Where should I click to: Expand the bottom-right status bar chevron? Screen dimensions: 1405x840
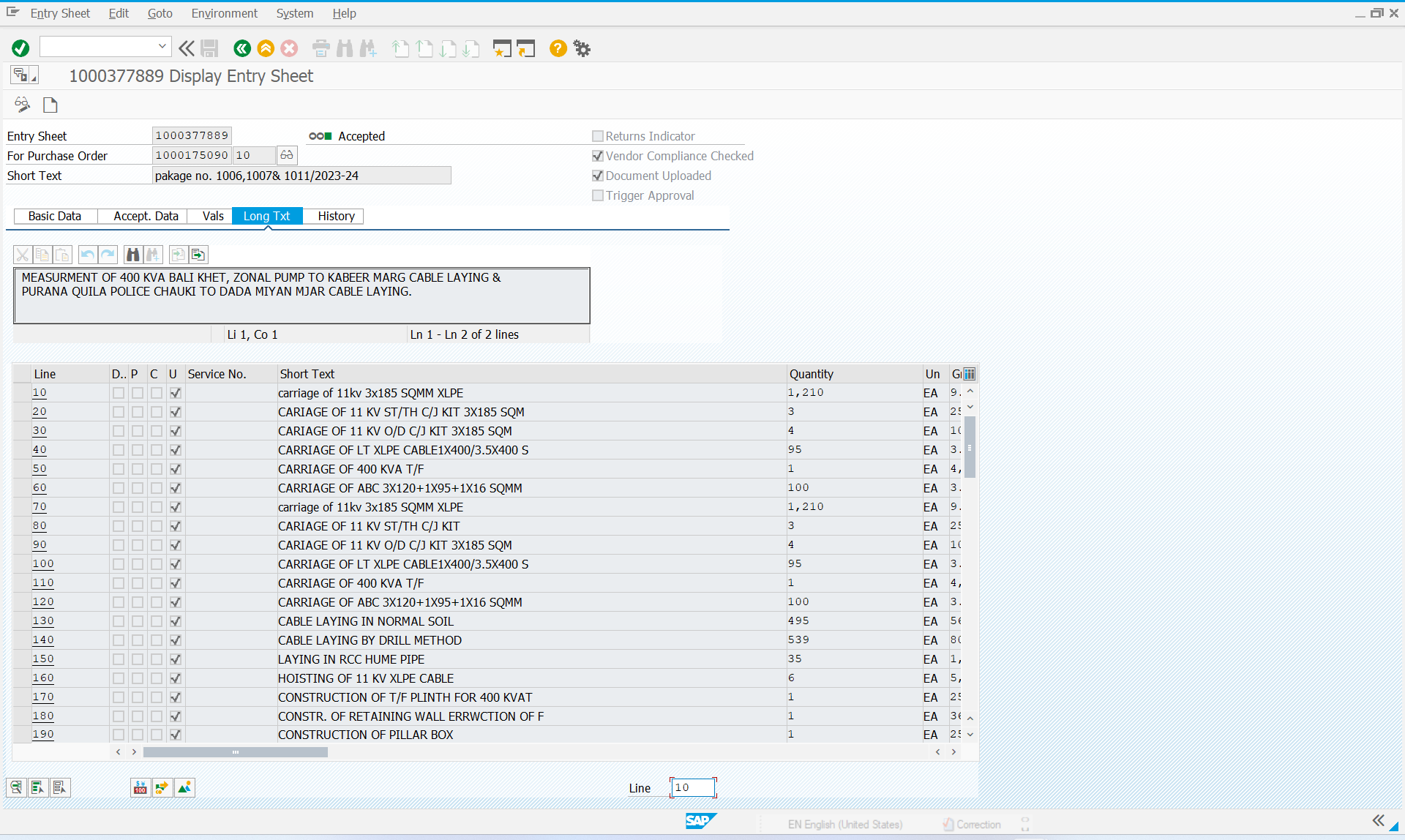coord(1378,820)
